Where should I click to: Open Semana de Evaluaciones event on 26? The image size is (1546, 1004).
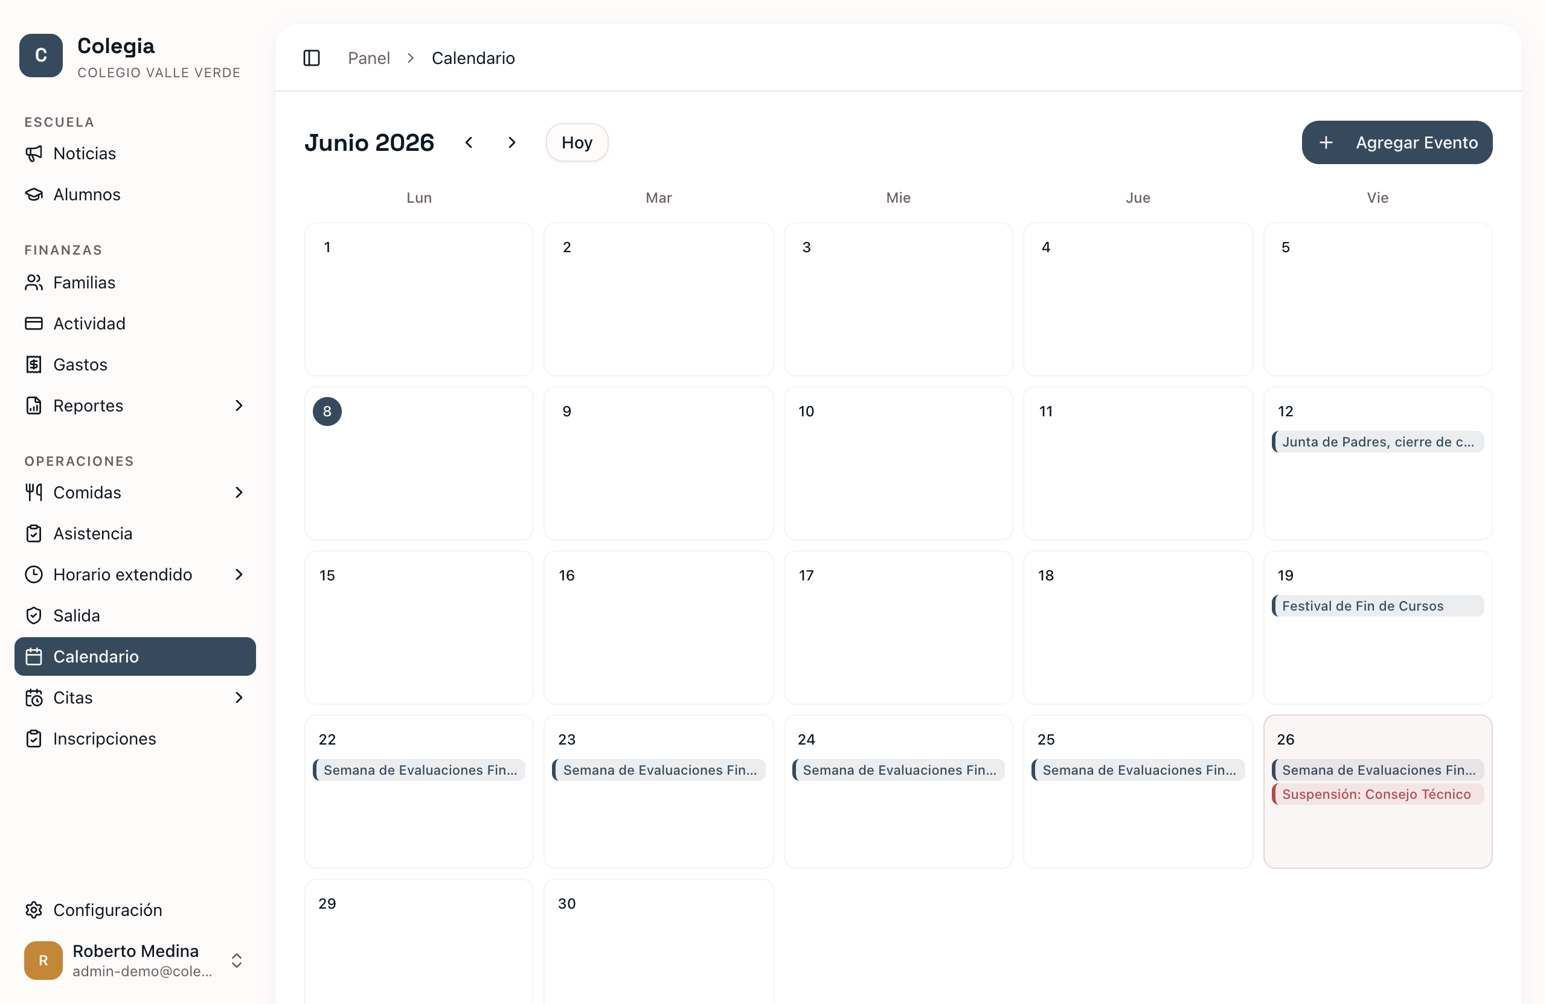click(x=1377, y=770)
